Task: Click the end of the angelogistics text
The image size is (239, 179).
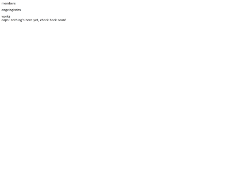Action: click(x=20, y=10)
